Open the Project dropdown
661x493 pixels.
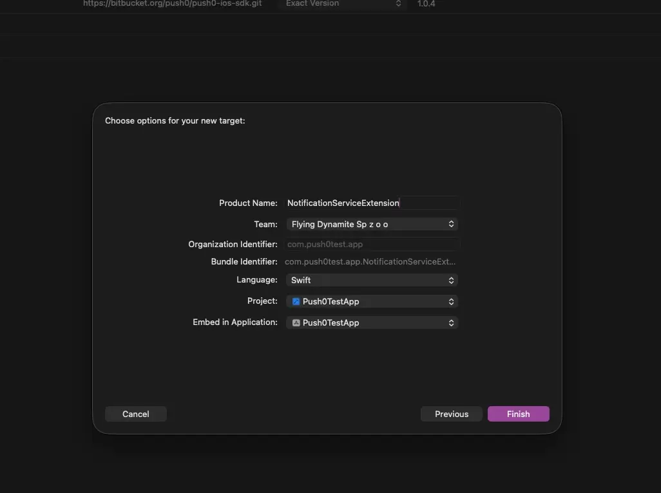click(x=372, y=301)
